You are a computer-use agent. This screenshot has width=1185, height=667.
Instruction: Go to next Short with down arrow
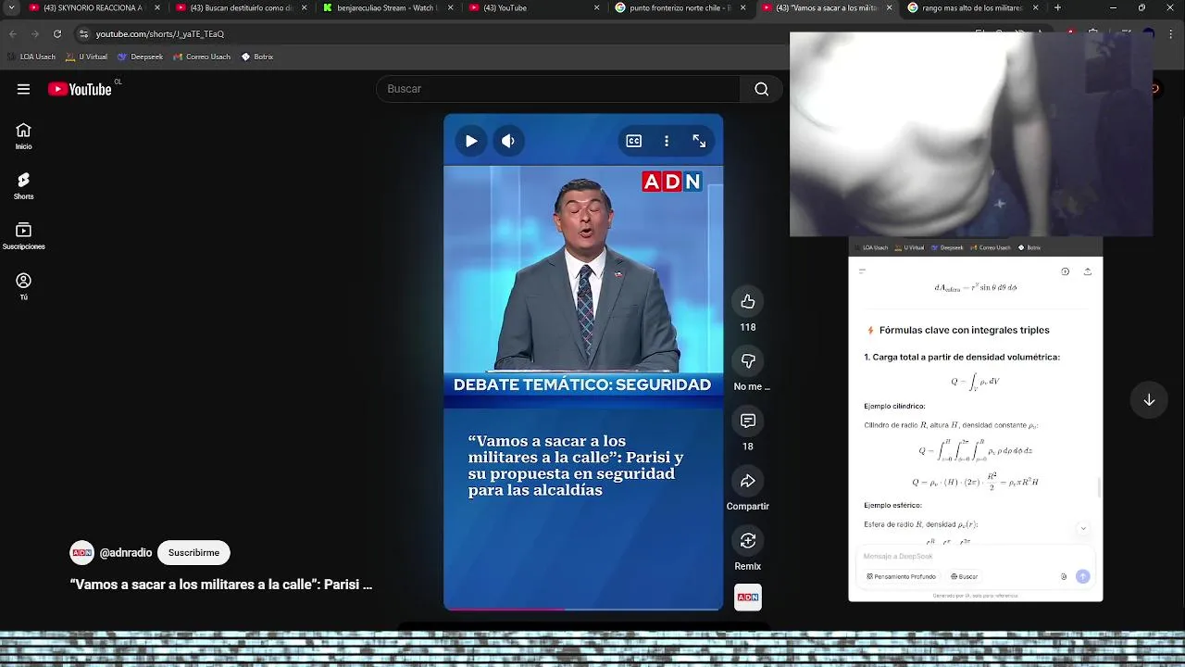pyautogui.click(x=1149, y=400)
